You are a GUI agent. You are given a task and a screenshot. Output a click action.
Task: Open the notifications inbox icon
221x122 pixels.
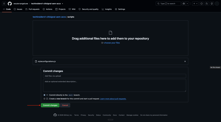(212, 4)
